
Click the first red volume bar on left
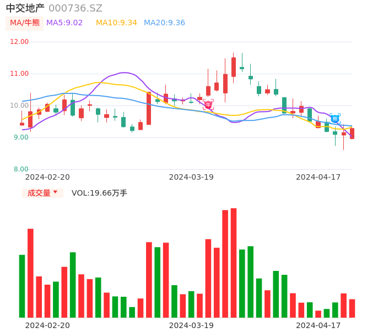click(30, 273)
